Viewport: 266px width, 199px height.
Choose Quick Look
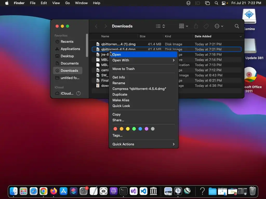coord(143,106)
